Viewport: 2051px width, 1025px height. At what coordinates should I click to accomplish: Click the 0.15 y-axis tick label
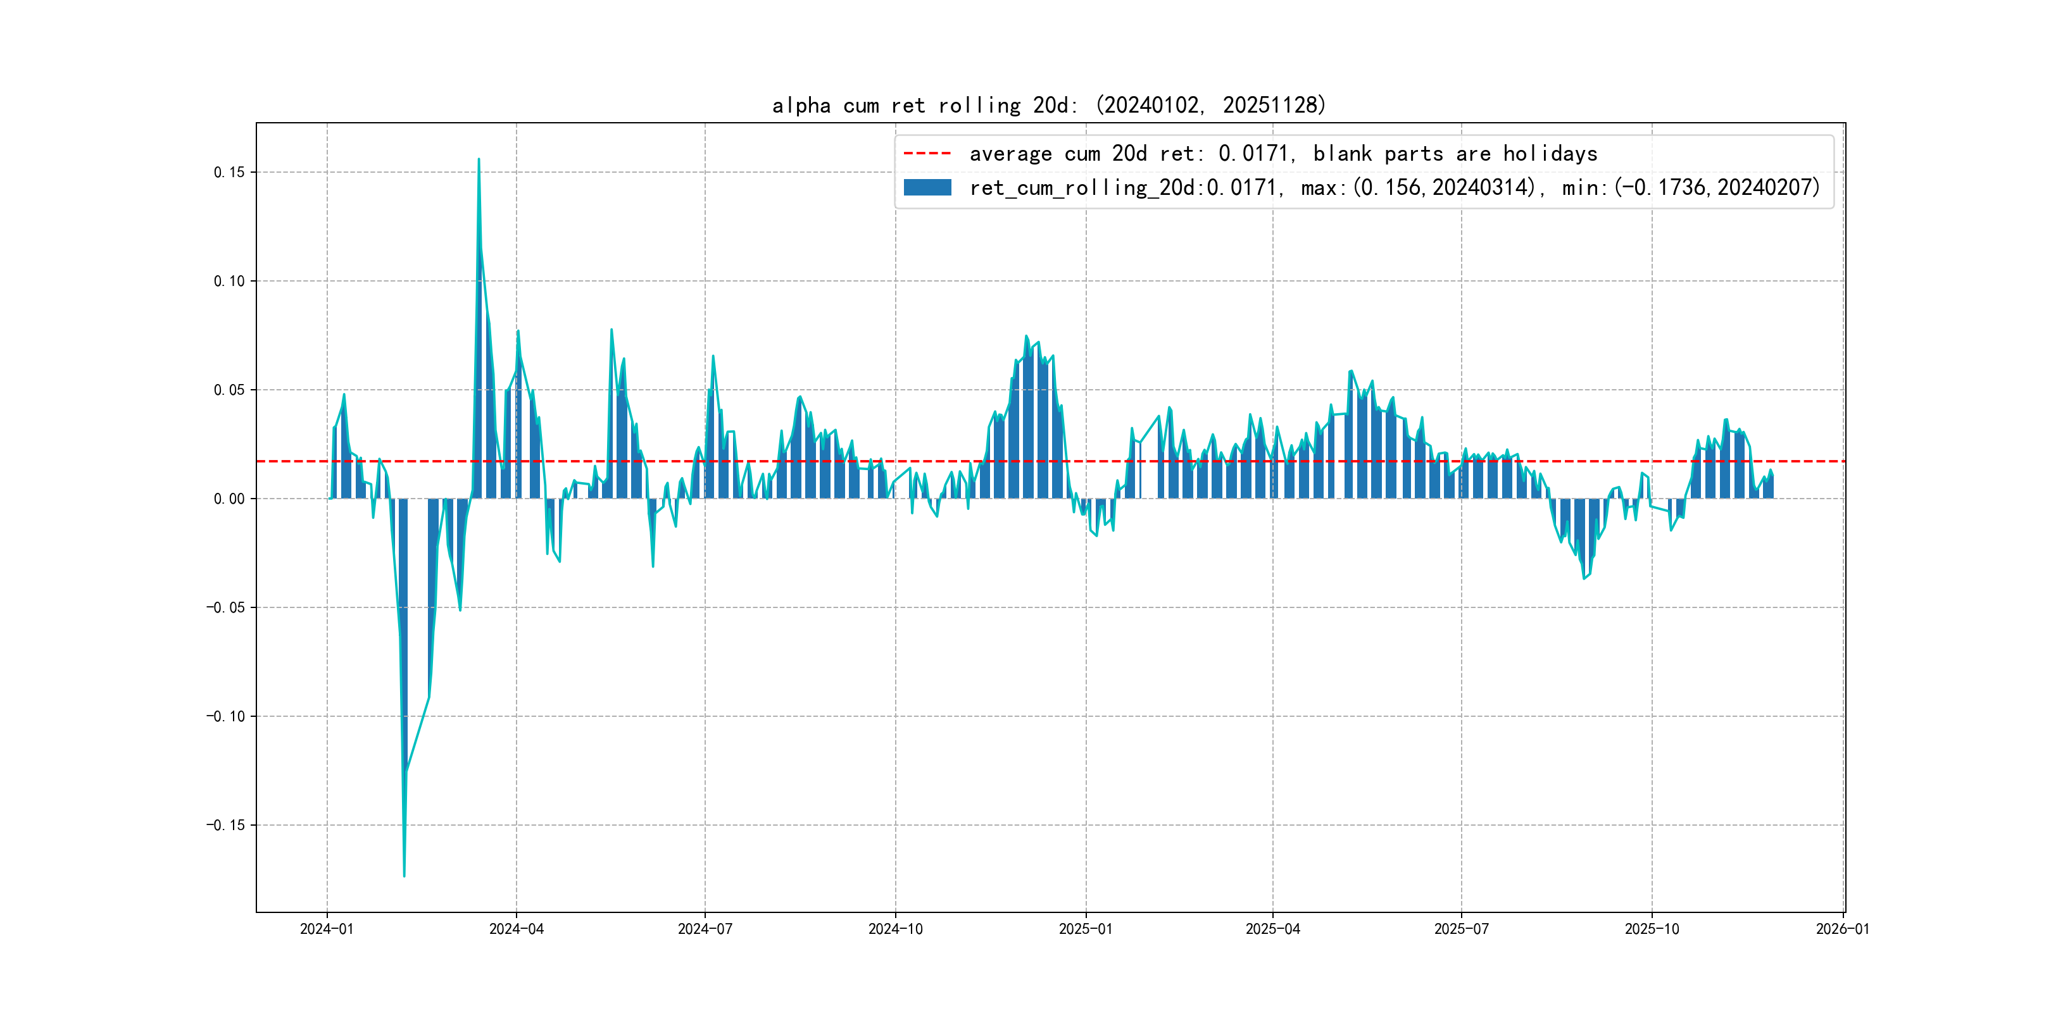point(229,173)
